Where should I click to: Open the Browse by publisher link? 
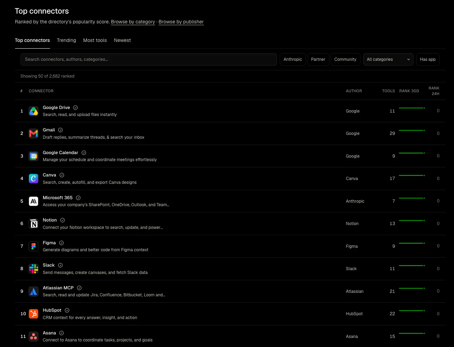tap(181, 22)
